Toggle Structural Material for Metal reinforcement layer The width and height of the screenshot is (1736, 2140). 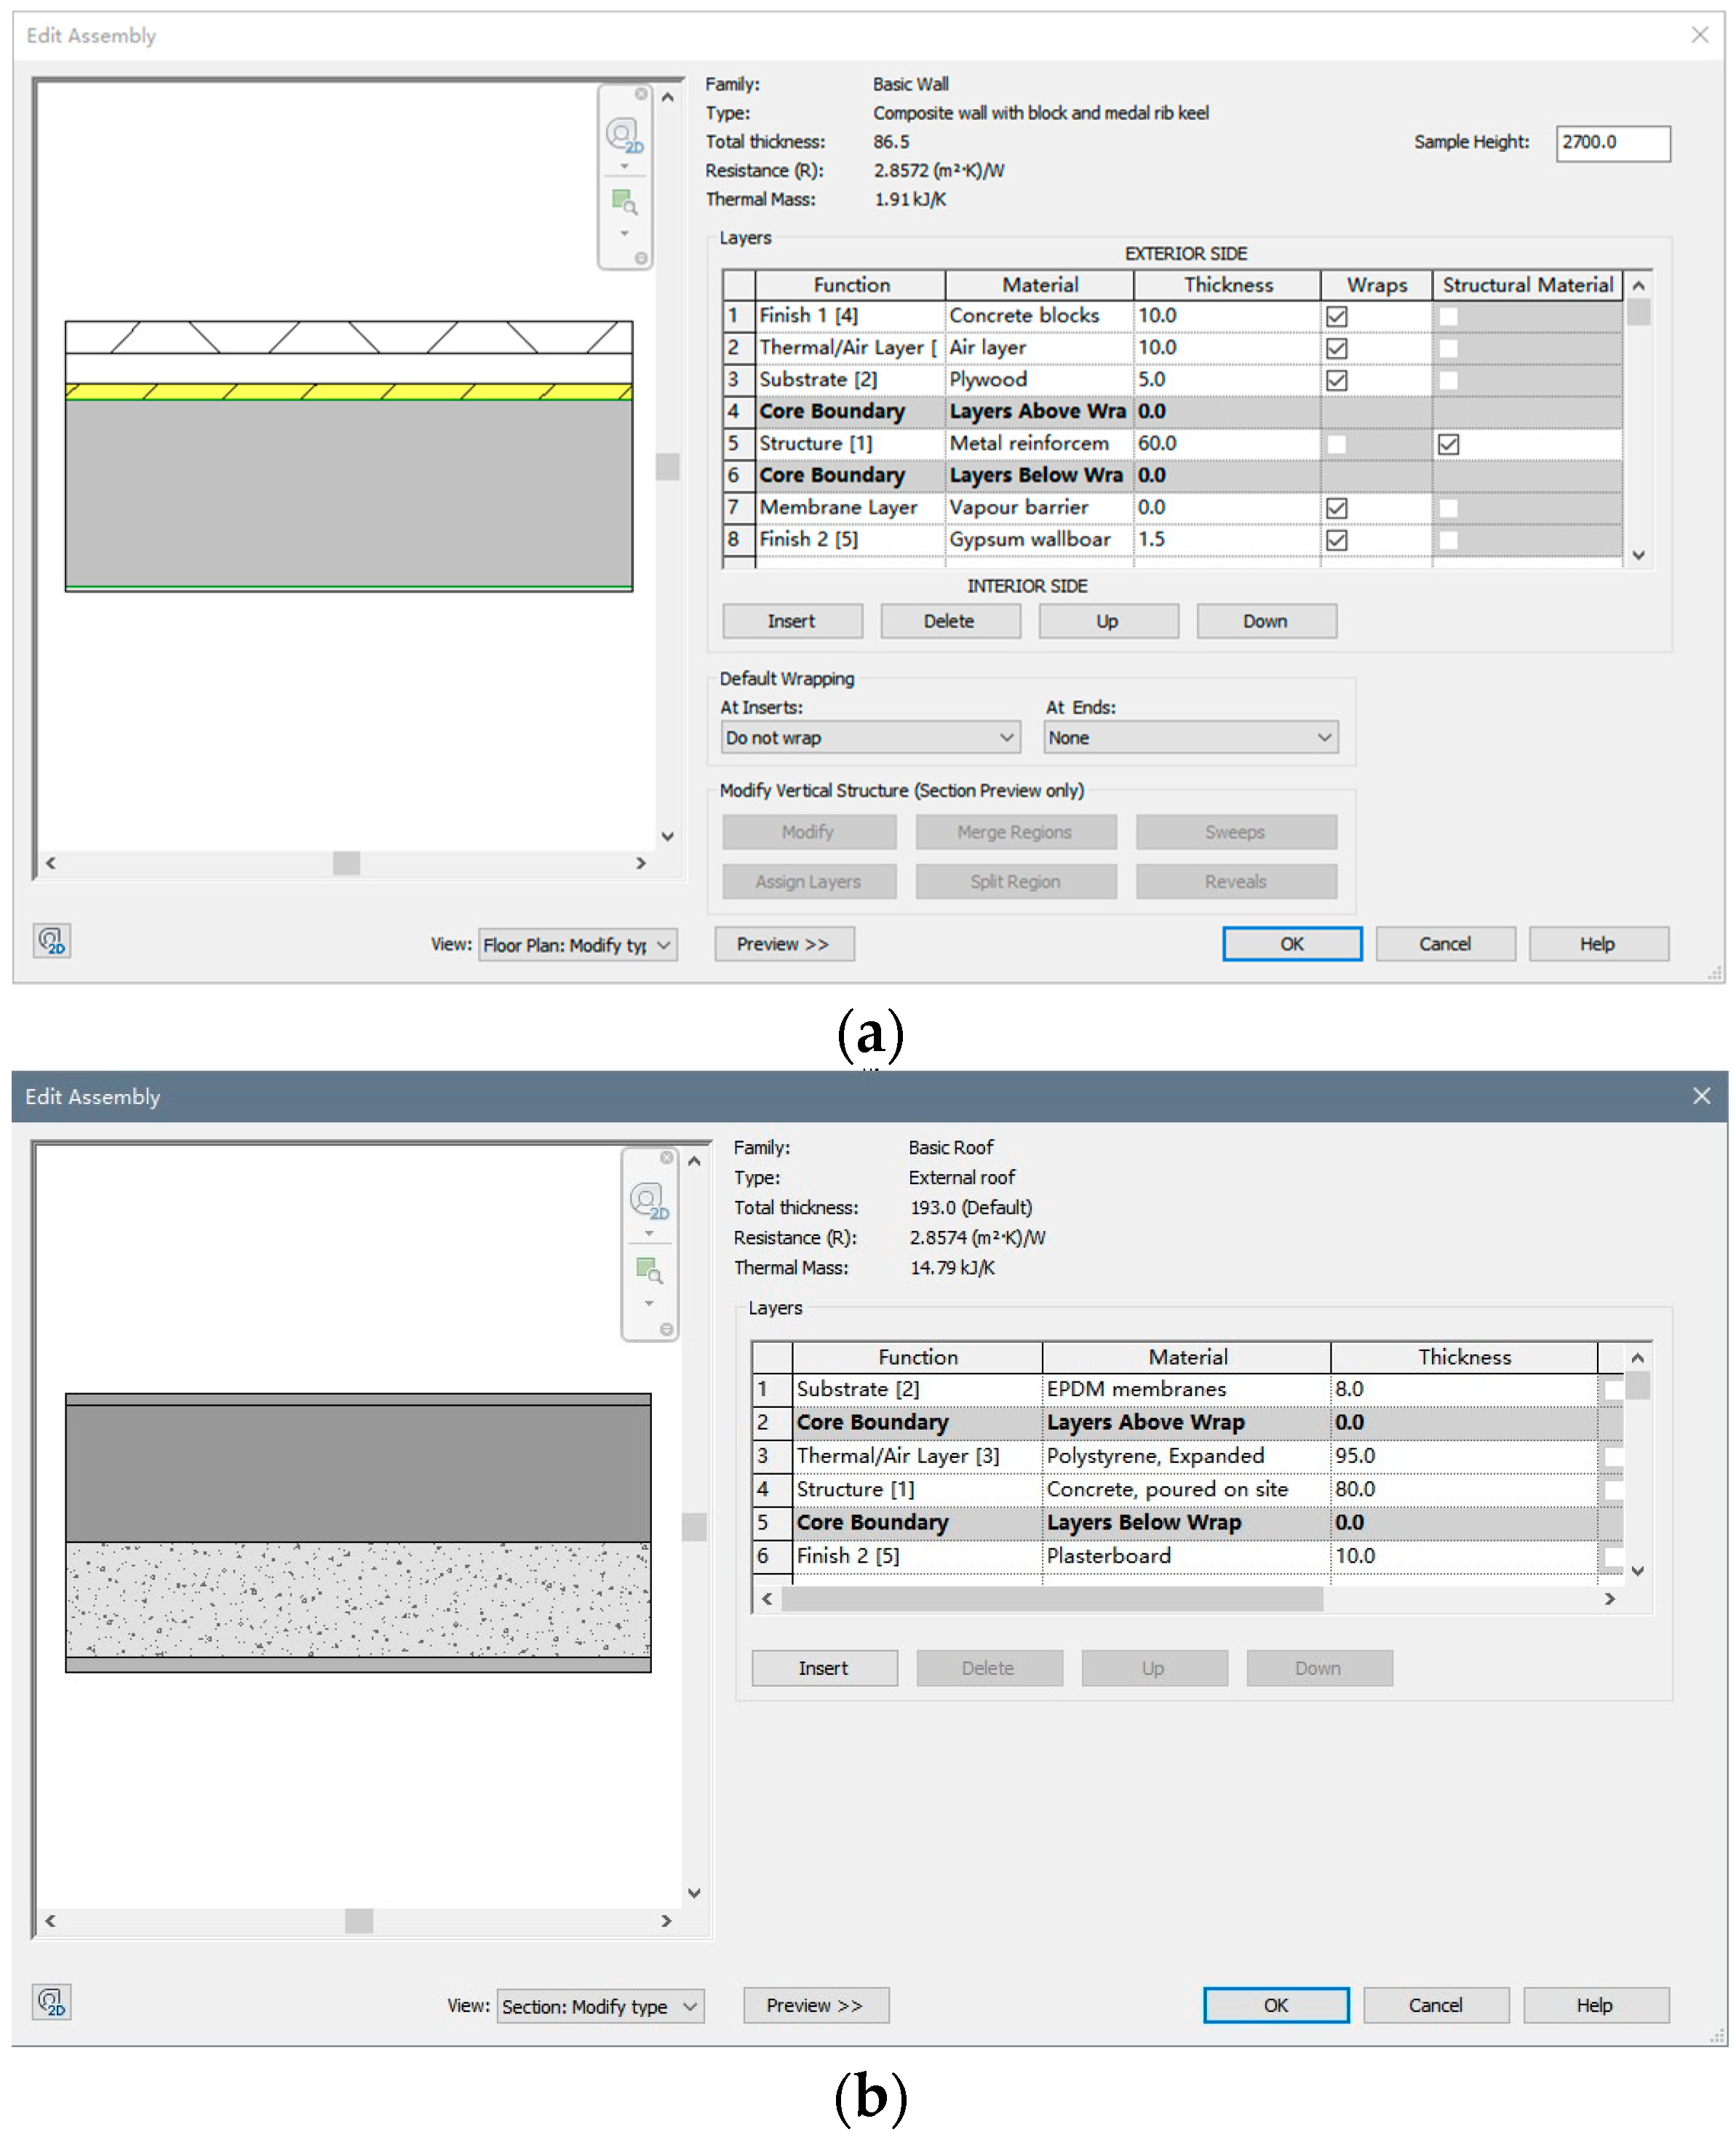[x=1448, y=444]
